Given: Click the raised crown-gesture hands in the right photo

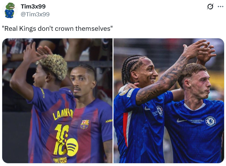Looking at the screenshot, I should 200,51.
